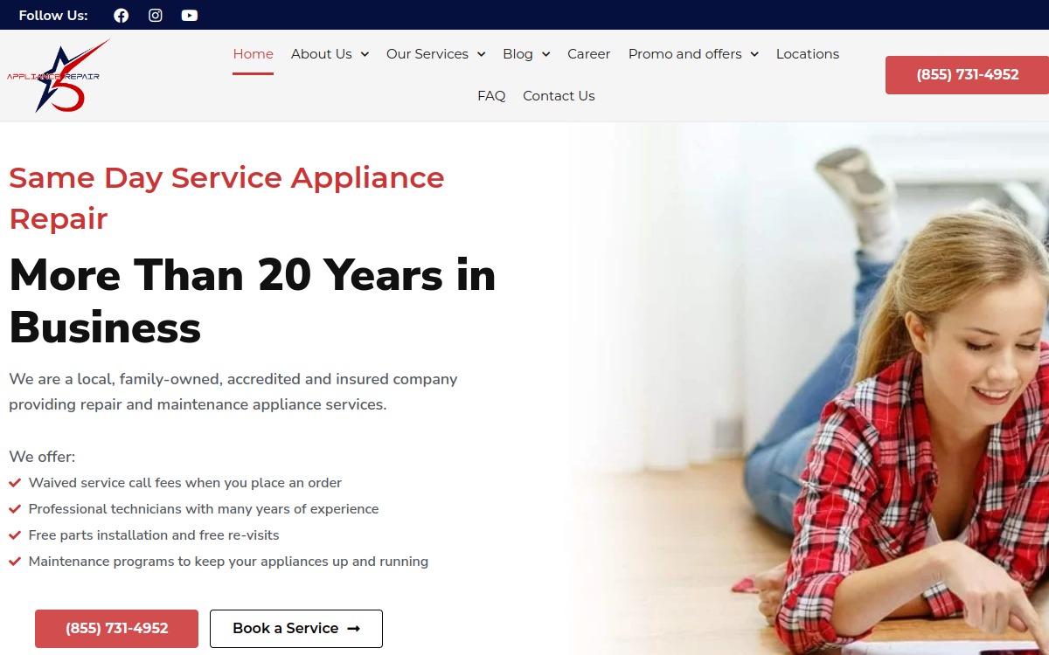Viewport: 1049px width, 655px height.
Task: Click the 'Professional technicians' list item
Action: [x=194, y=509]
